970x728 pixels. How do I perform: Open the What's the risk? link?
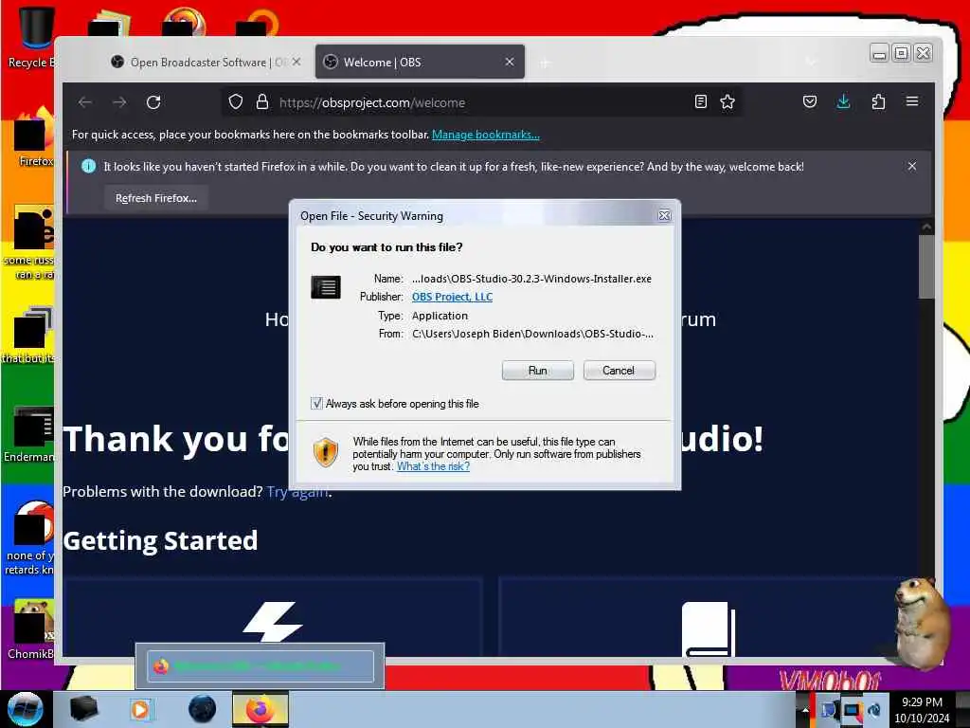[x=433, y=466]
